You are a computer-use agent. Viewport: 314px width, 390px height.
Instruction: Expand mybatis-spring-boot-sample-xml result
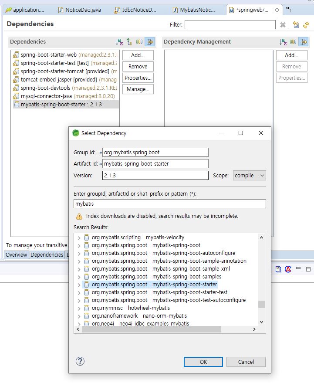[79, 269]
